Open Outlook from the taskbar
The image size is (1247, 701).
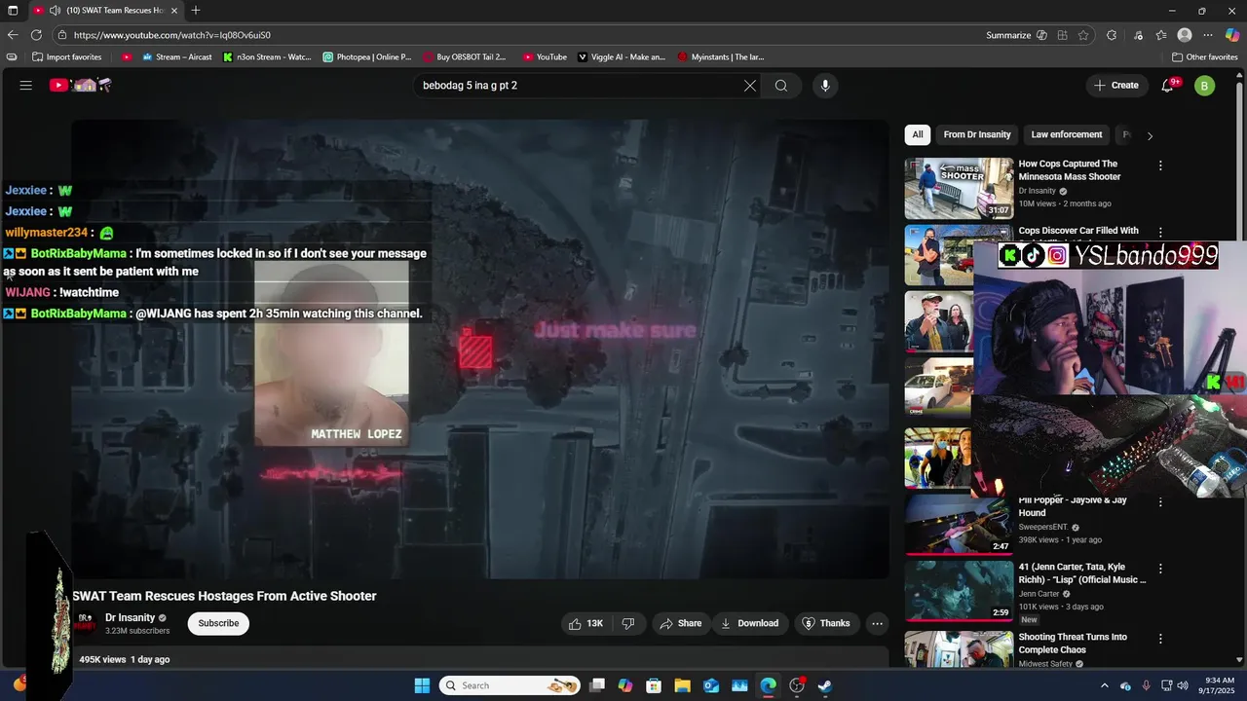[x=711, y=685]
